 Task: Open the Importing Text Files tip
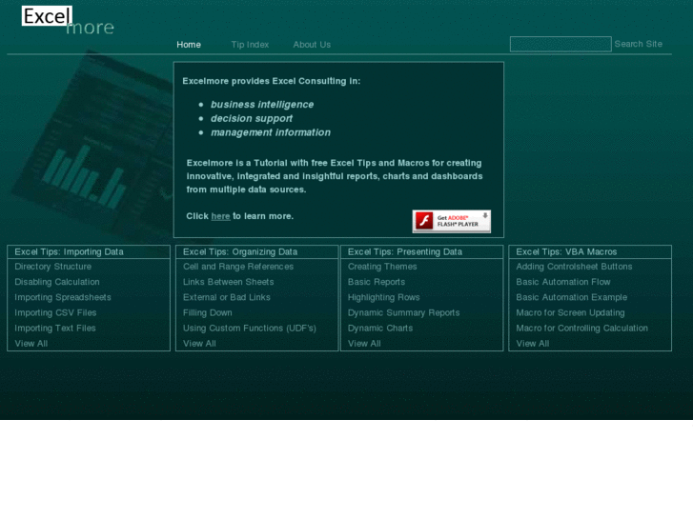click(54, 329)
